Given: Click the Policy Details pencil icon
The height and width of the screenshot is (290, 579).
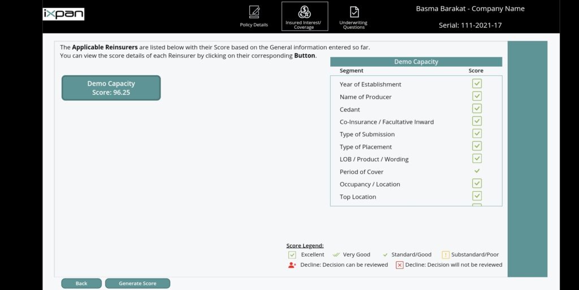Looking at the screenshot, I should click(254, 12).
